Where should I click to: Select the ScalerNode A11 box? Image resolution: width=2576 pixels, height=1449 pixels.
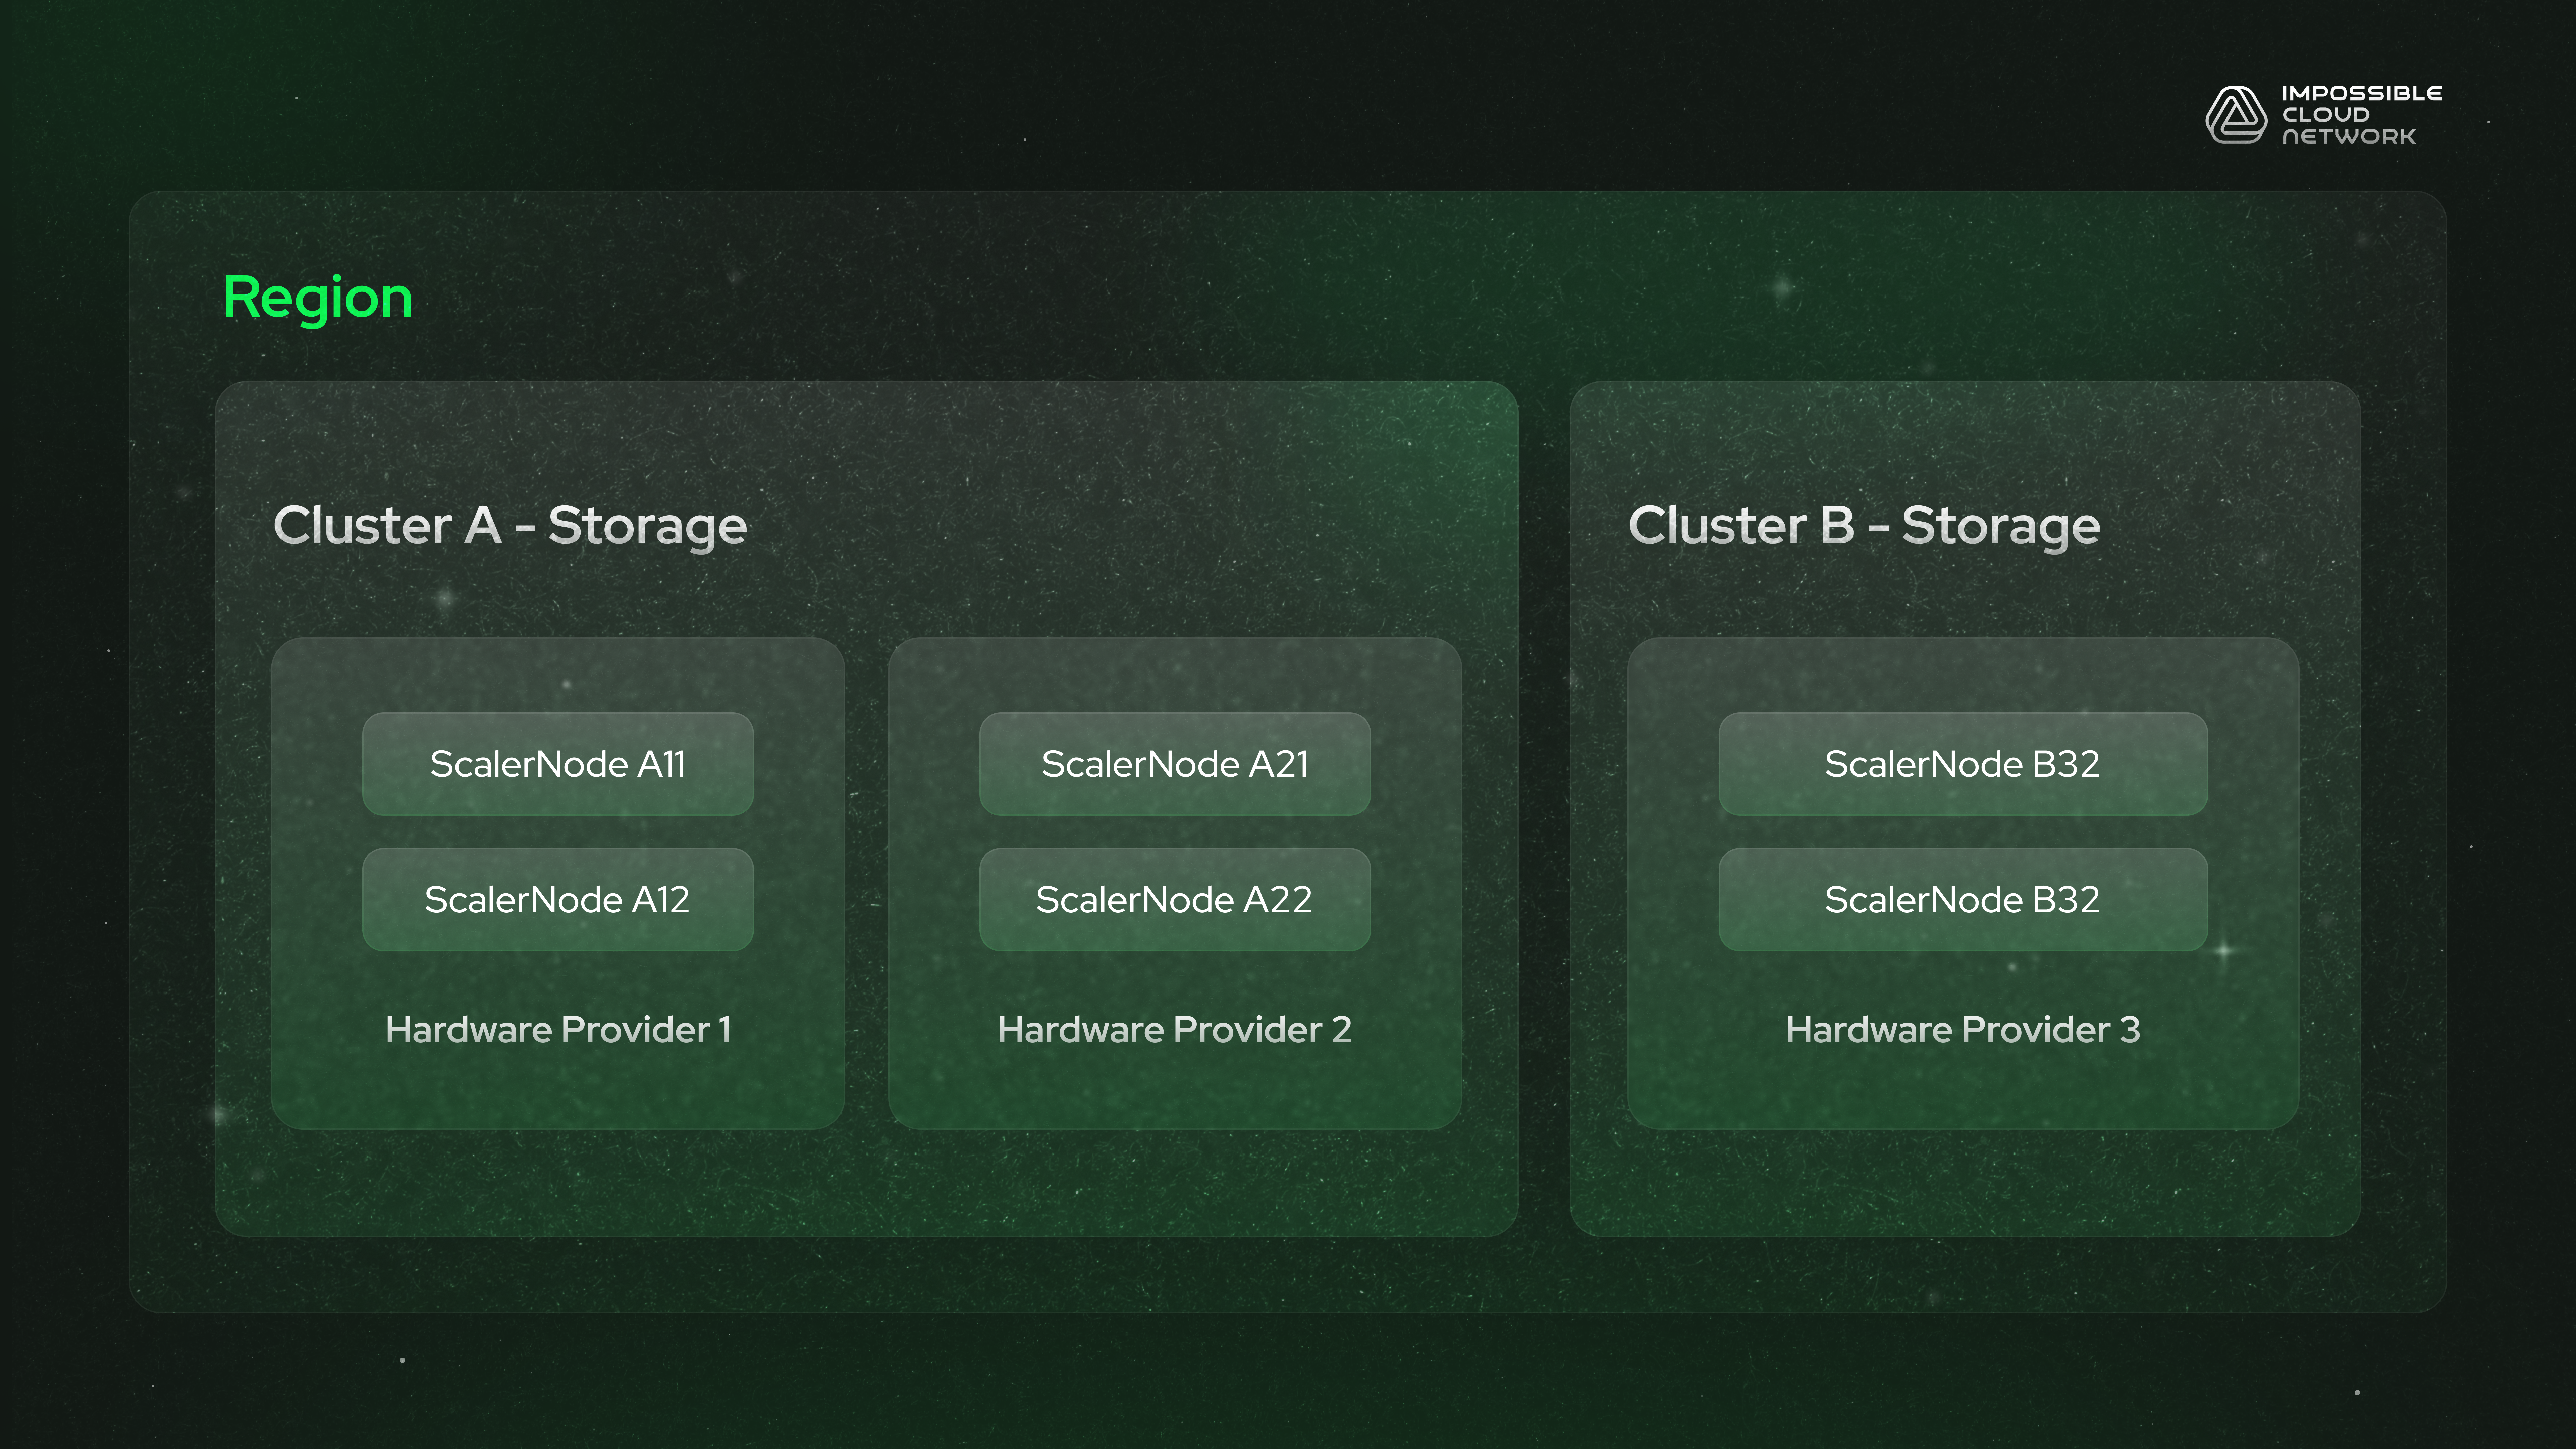click(x=558, y=764)
